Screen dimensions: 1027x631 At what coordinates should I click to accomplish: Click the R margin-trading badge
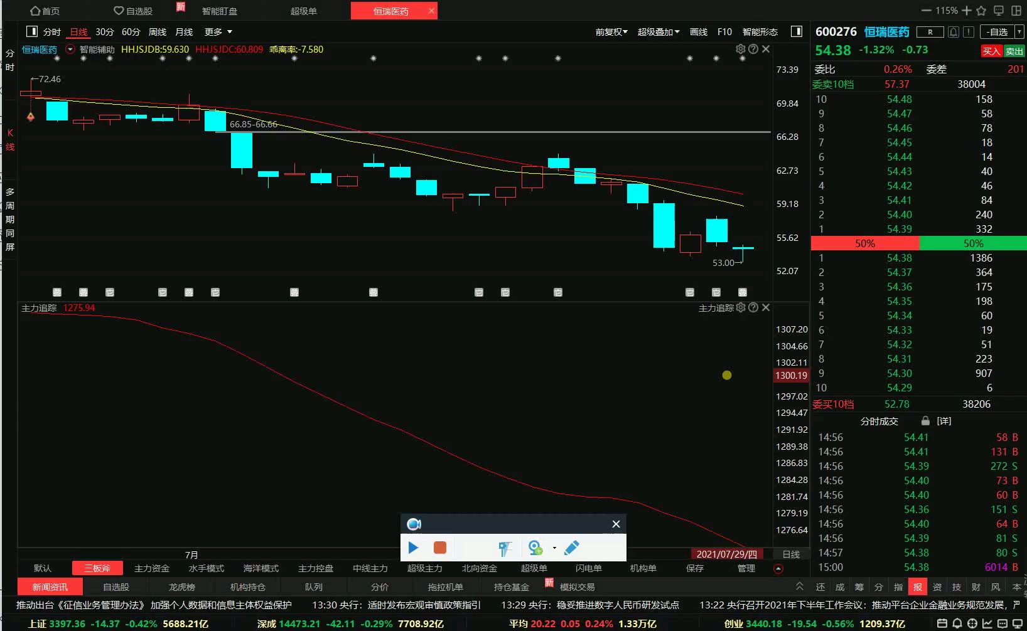(930, 32)
